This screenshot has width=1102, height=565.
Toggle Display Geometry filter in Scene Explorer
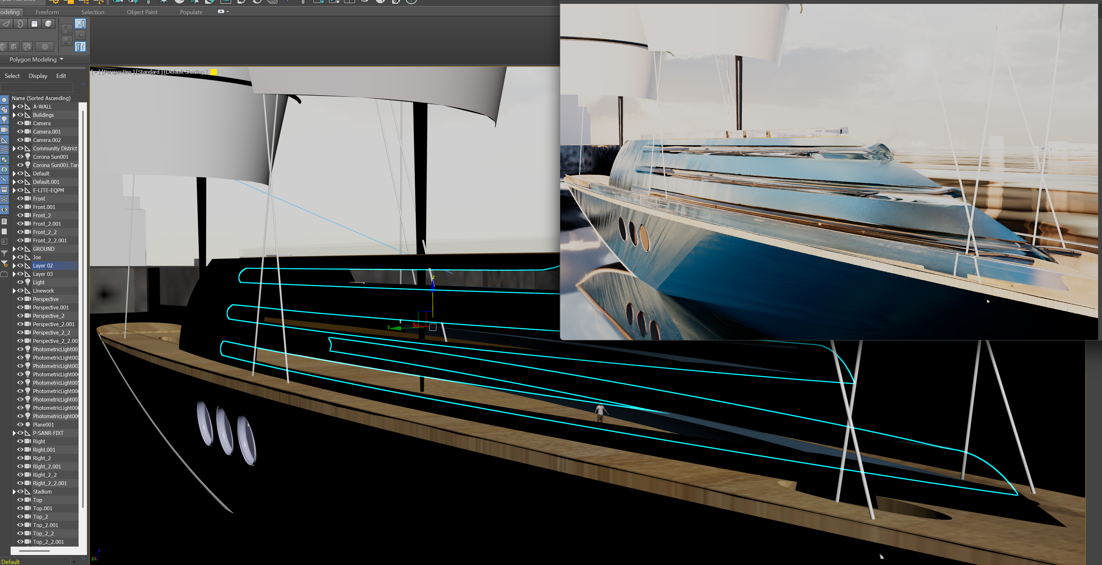click(x=4, y=99)
